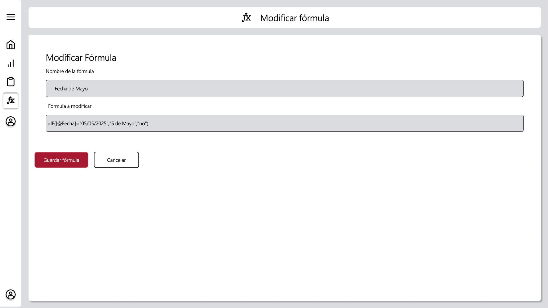The image size is (548, 308).
Task: Place cursor after 'Mayo' in the name field
Action: 88,89
